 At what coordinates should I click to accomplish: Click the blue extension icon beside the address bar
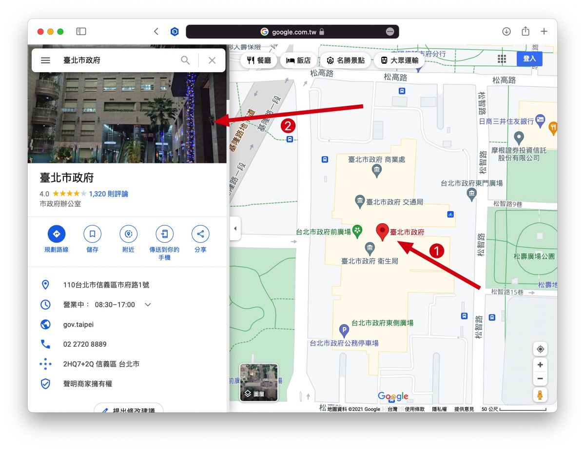[175, 32]
